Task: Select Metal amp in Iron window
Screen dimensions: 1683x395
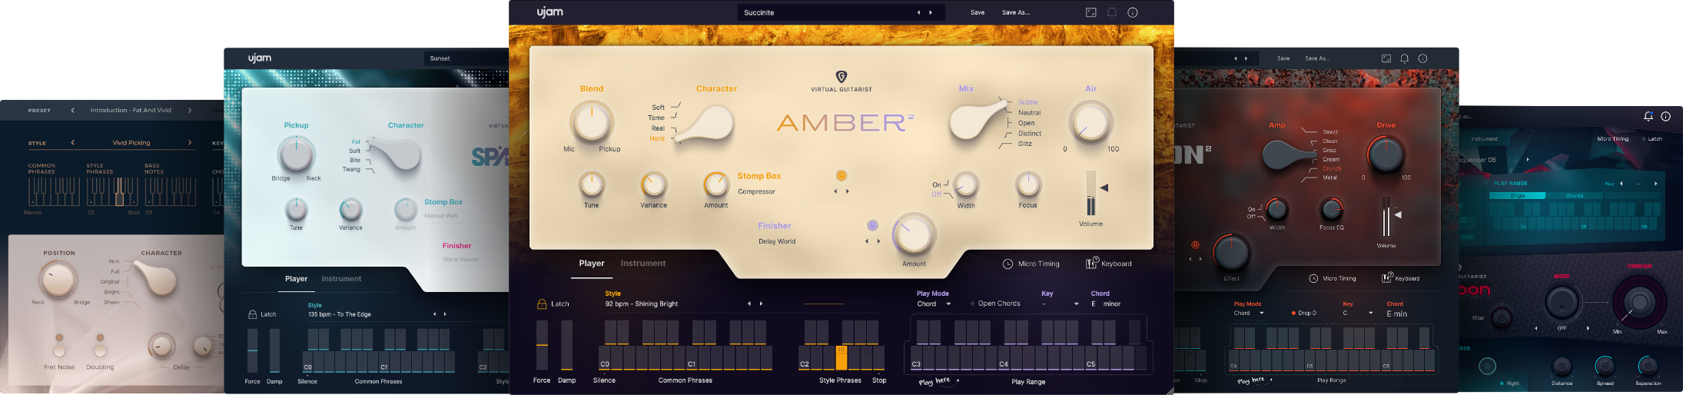Action: [x=1329, y=178]
